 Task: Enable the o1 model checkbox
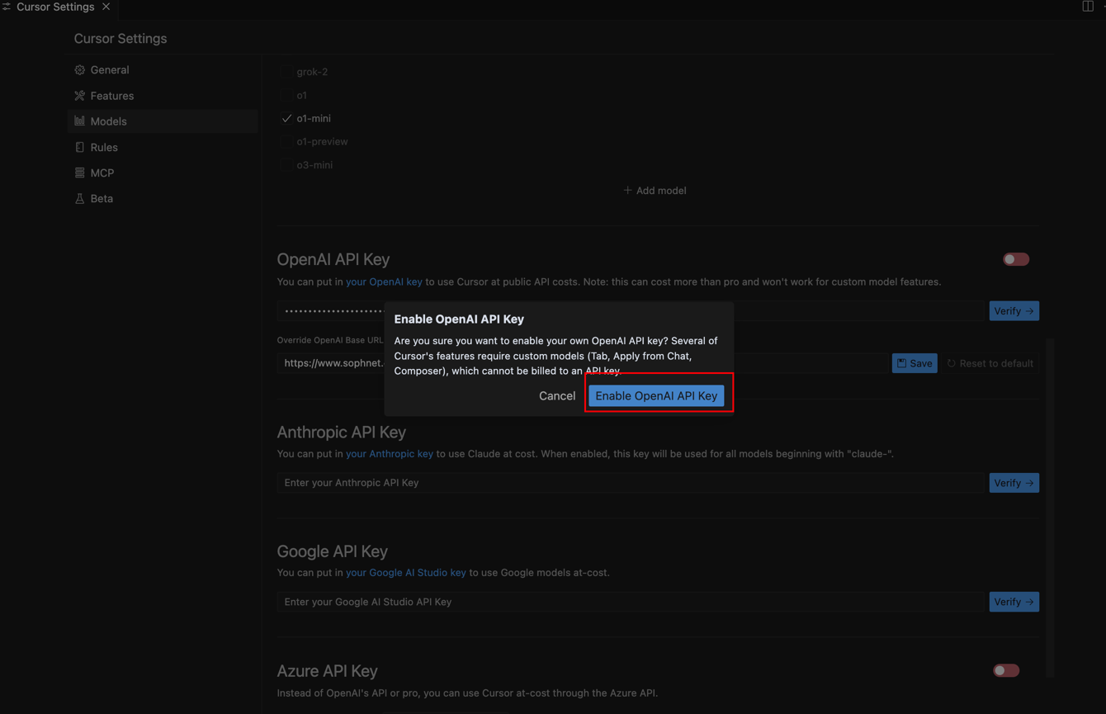tap(286, 96)
